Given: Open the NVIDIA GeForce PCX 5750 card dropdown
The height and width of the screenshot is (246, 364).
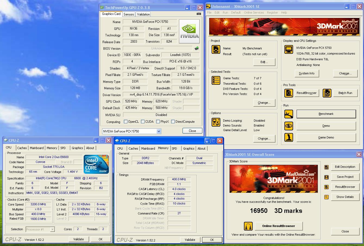Looking at the screenshot, I should 159,131.
